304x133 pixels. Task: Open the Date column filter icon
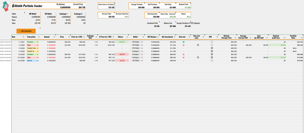23,37
